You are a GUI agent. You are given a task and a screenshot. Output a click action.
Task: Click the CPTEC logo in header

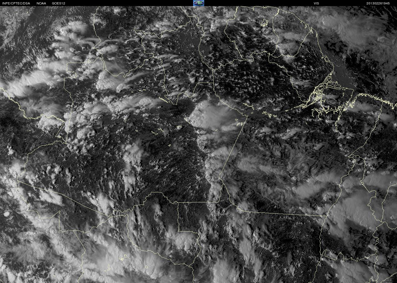[198, 3]
